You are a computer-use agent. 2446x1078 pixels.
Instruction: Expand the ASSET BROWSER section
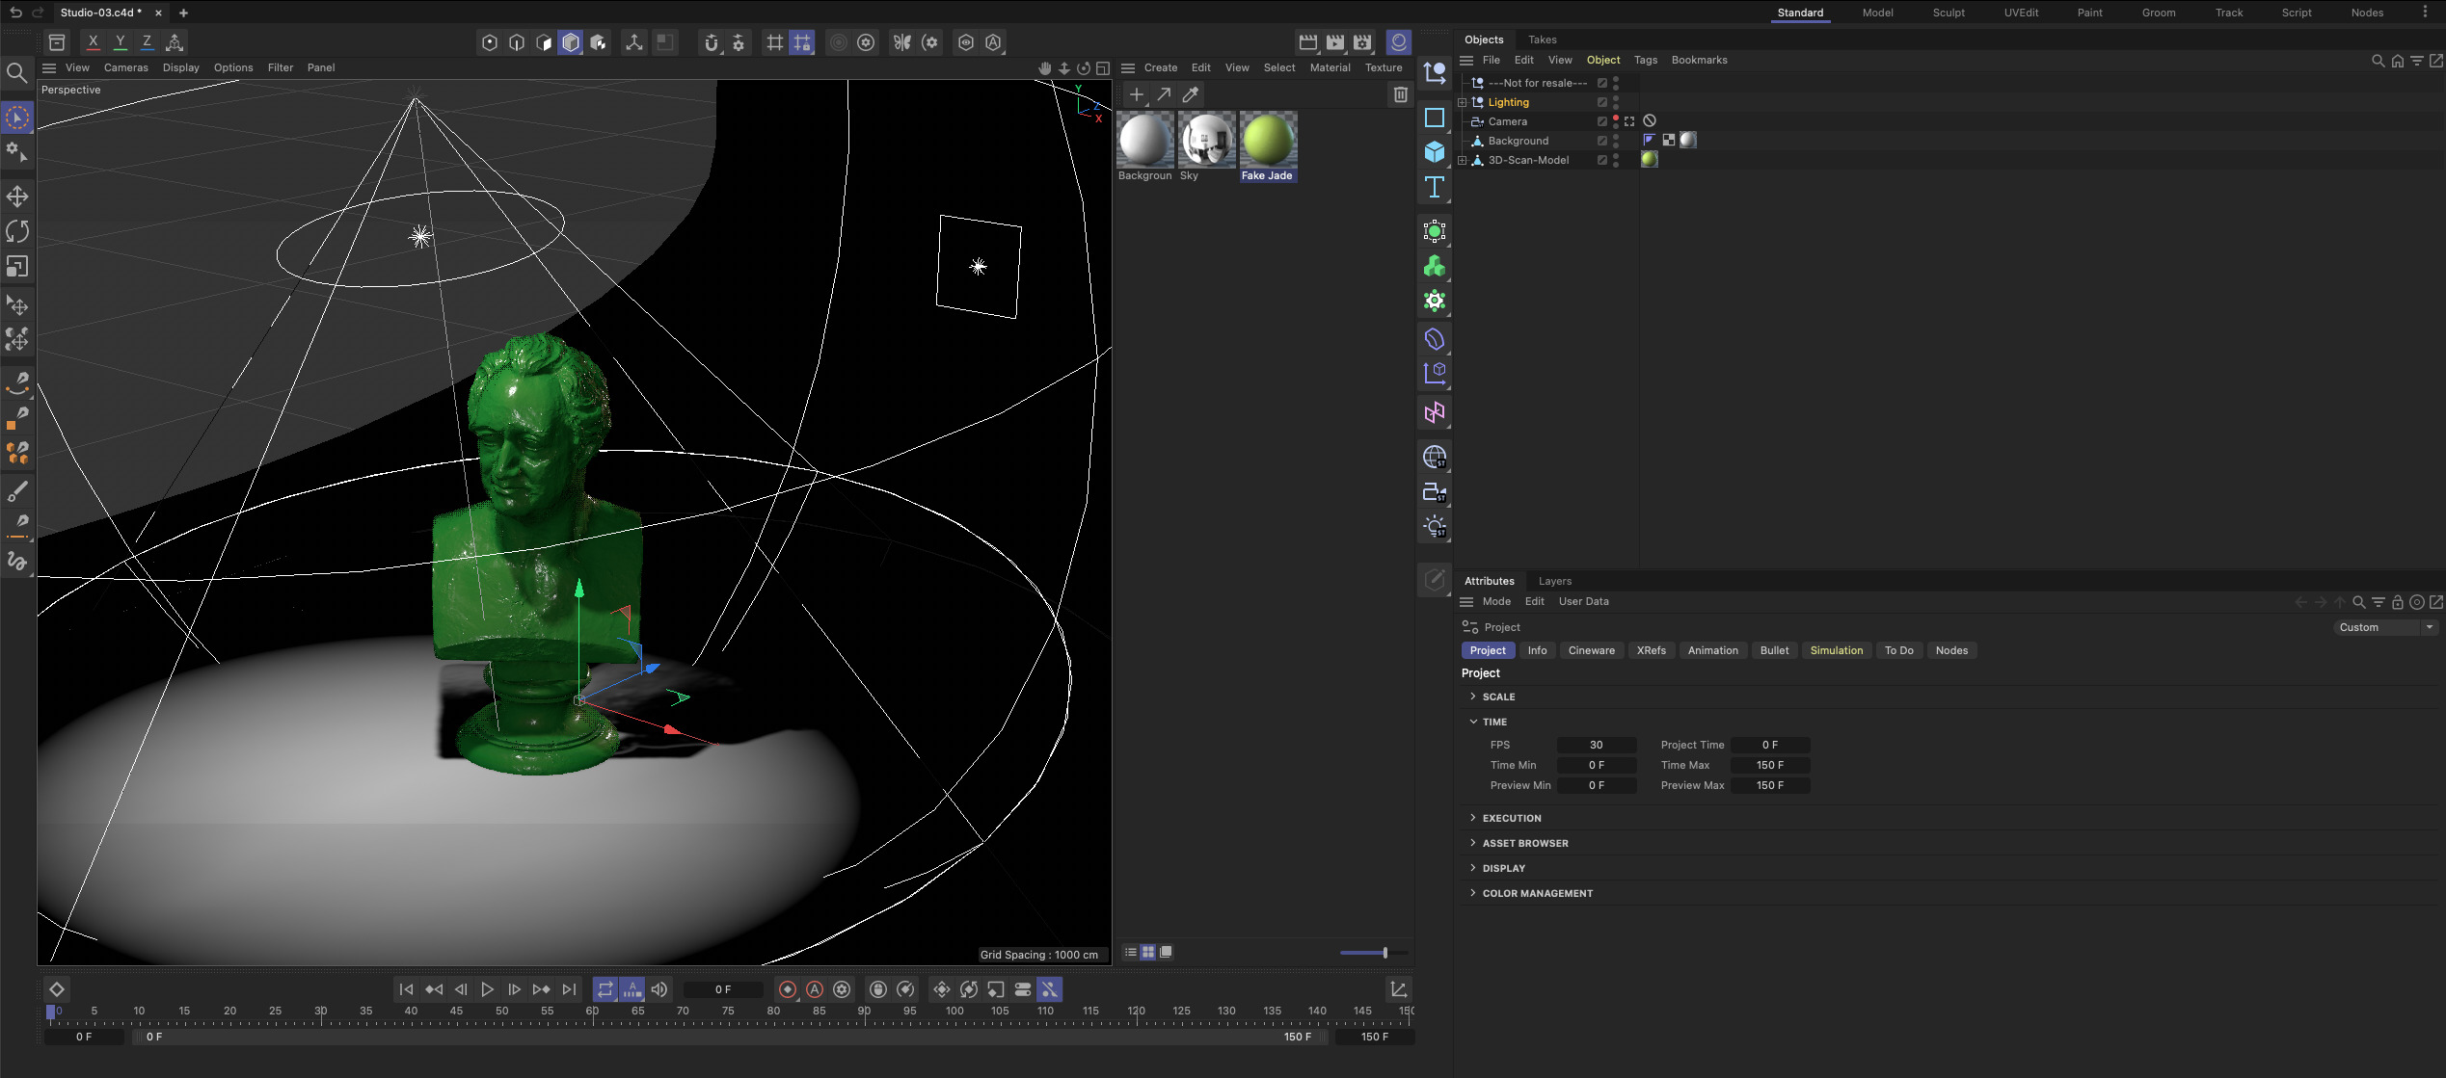click(x=1473, y=843)
